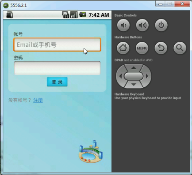Open the MENU hardware button

[142, 48]
